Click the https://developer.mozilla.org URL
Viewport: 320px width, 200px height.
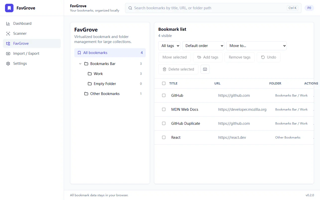(242, 109)
